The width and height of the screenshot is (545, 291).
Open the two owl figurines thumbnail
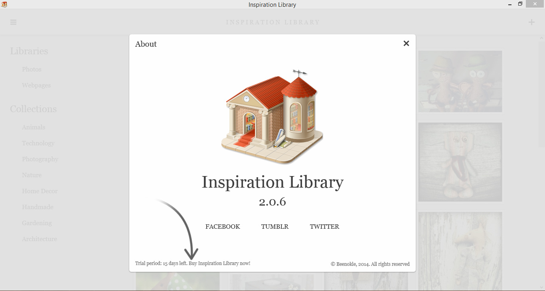click(x=460, y=81)
